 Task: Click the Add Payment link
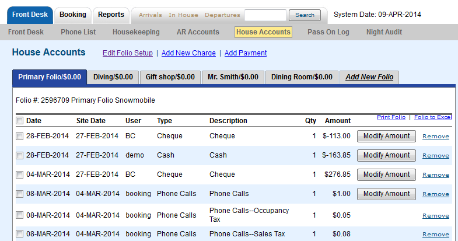(x=246, y=53)
